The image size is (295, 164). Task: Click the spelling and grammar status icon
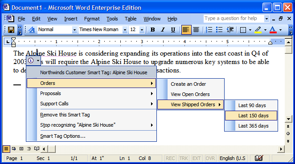coord(259,158)
